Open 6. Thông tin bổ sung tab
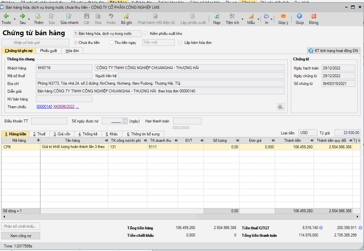 [143, 134]
